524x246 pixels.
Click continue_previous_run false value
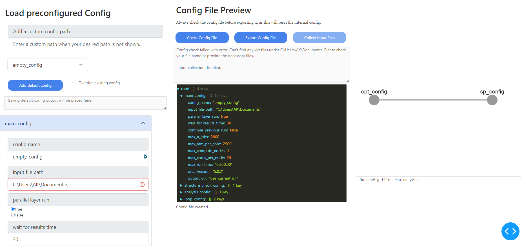pos(234,130)
